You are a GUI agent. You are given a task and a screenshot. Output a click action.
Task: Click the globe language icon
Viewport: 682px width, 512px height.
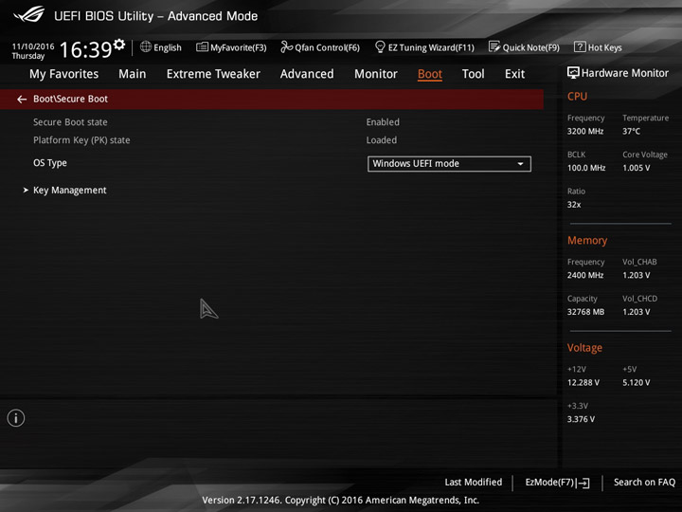click(146, 46)
